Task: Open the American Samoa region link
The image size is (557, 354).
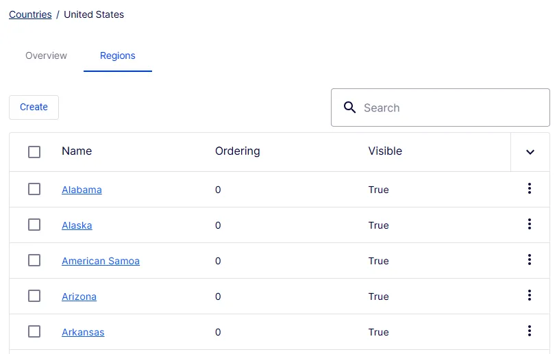Action: pyautogui.click(x=101, y=261)
